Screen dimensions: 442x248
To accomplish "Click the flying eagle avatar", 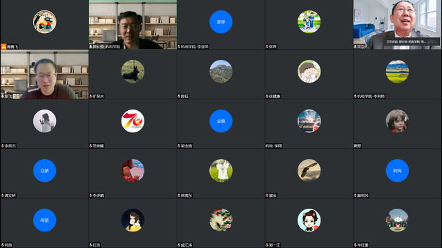I will (309, 170).
